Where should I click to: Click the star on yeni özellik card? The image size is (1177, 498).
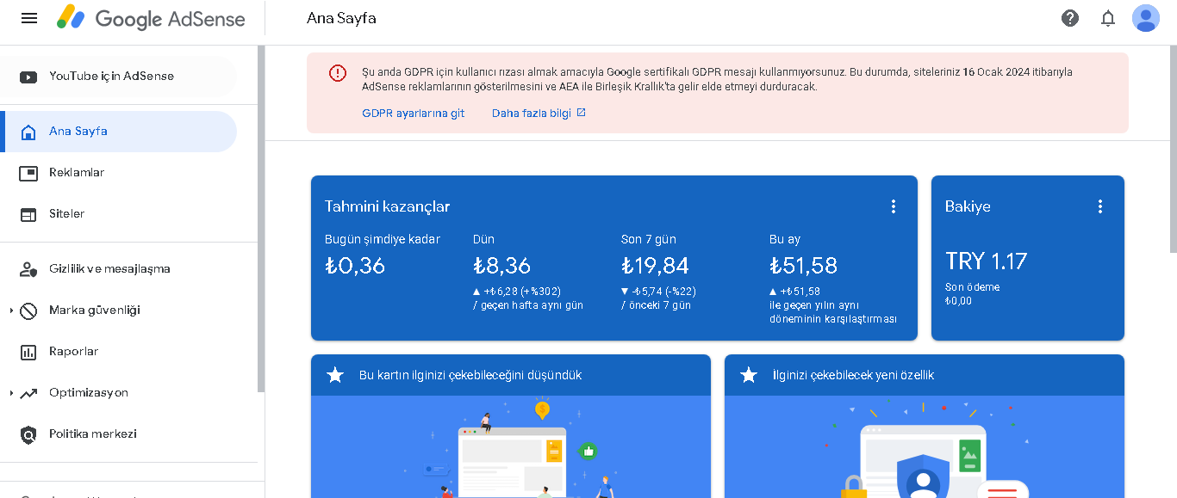pyautogui.click(x=749, y=375)
